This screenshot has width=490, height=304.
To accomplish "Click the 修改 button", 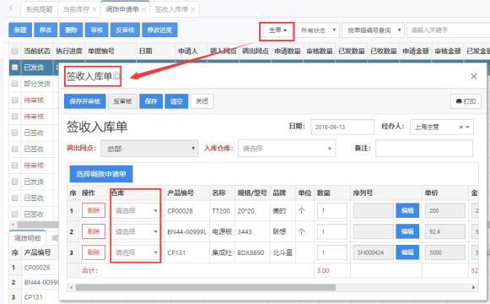I will 46,30.
